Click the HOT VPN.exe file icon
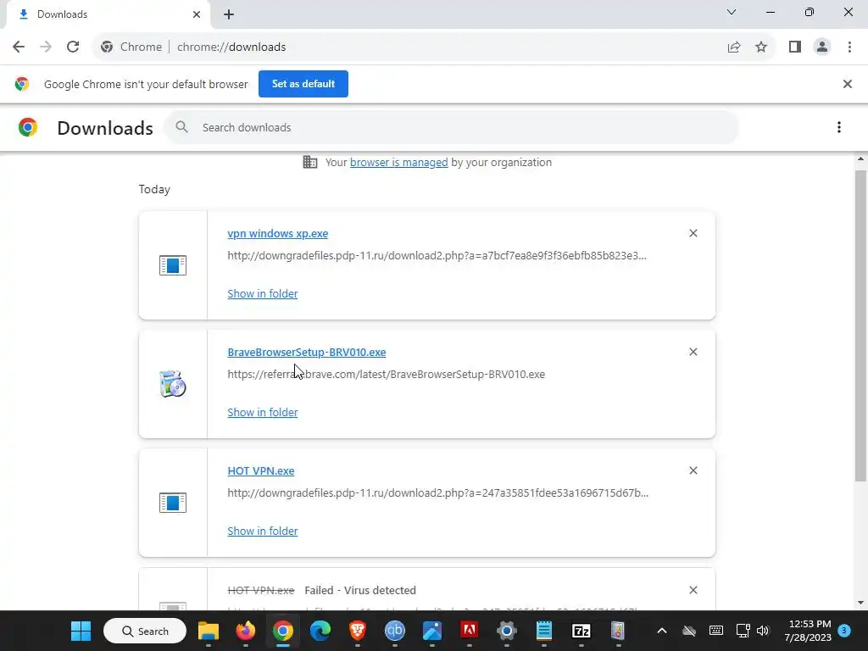 (x=173, y=503)
